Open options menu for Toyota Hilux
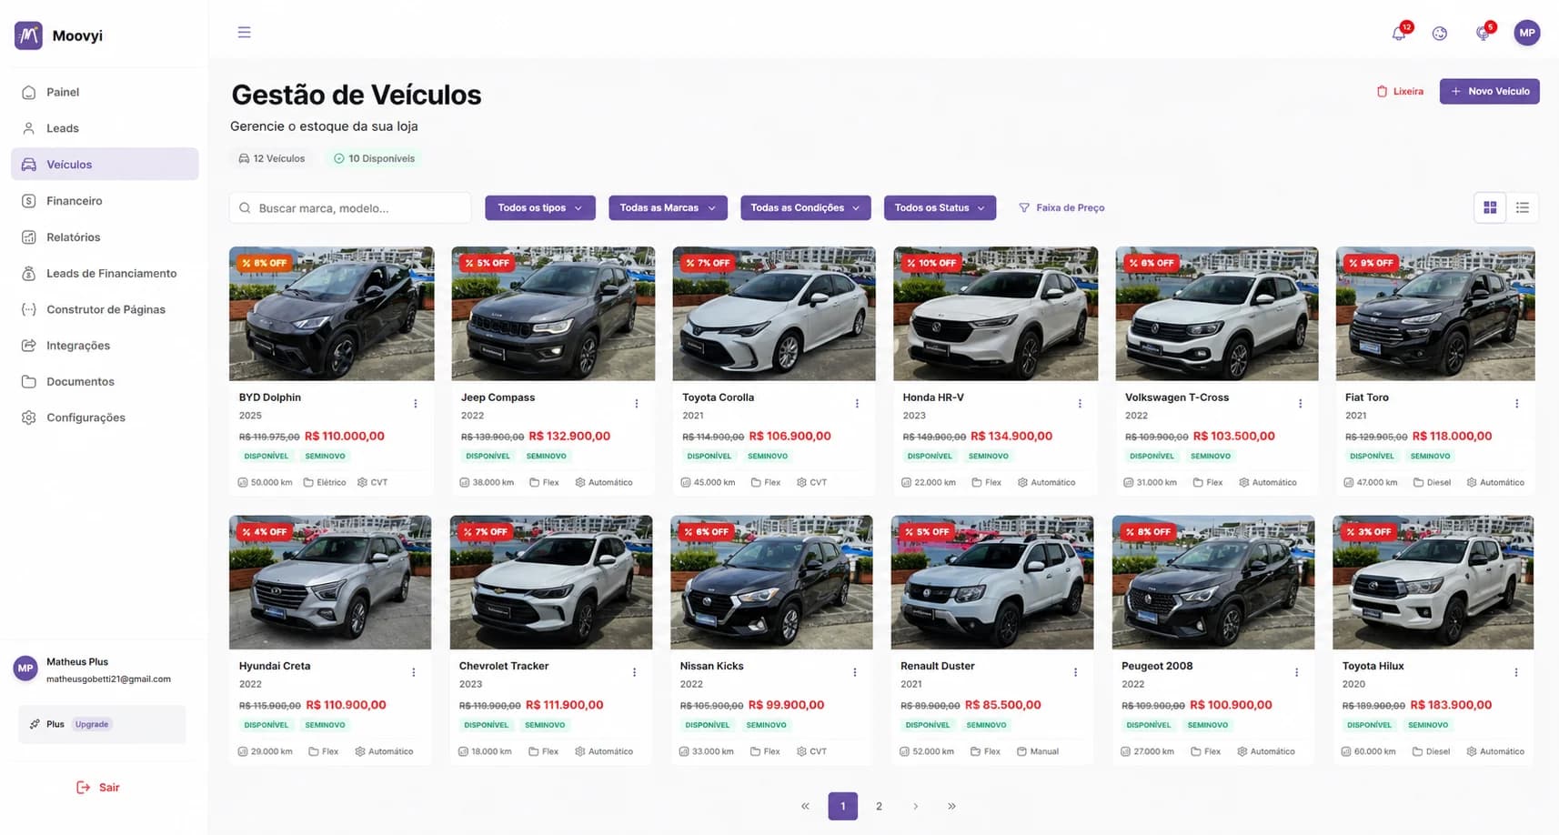 tap(1516, 672)
